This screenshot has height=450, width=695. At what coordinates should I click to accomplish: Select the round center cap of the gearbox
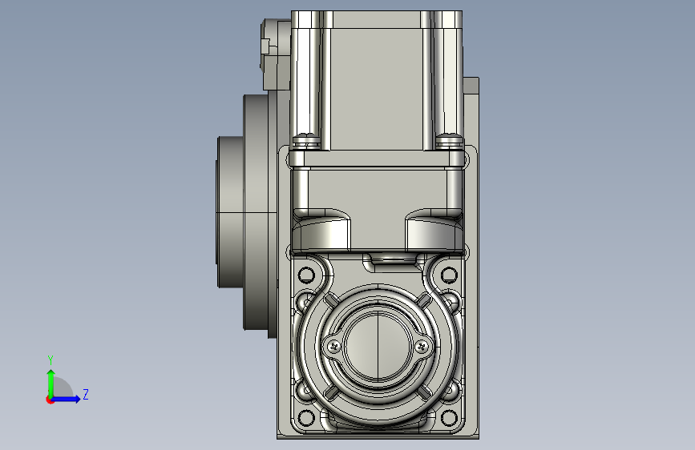tap(378, 346)
